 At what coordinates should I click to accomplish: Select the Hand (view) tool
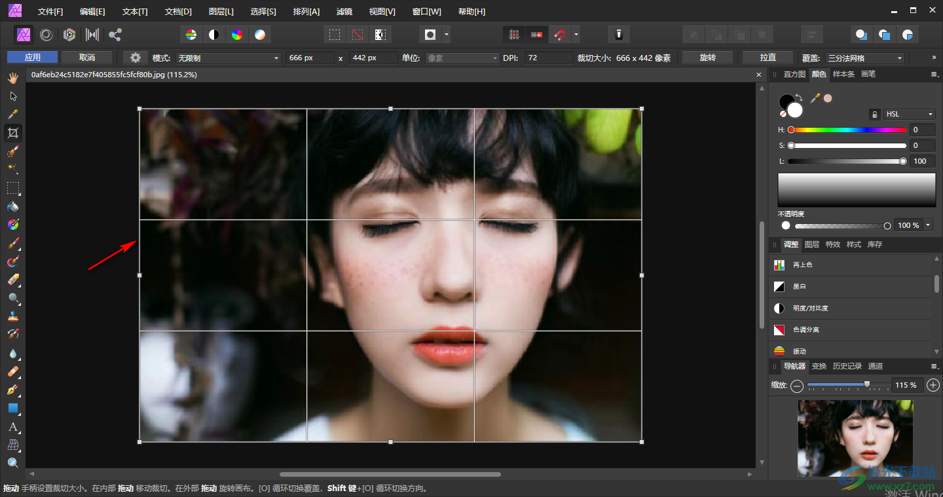tap(12, 78)
